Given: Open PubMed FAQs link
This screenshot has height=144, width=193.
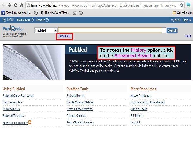Looking at the screenshot, I should click(11, 109).
